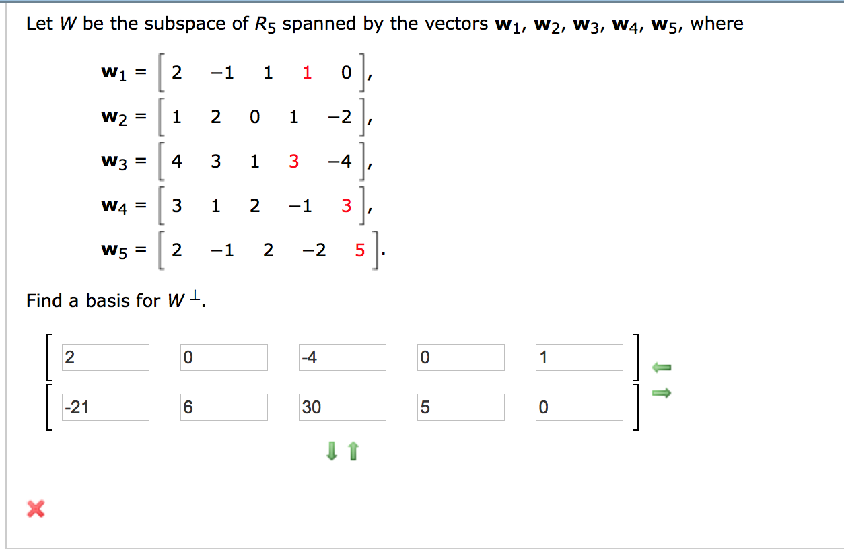Click the field containing 5

pyautogui.click(x=460, y=407)
